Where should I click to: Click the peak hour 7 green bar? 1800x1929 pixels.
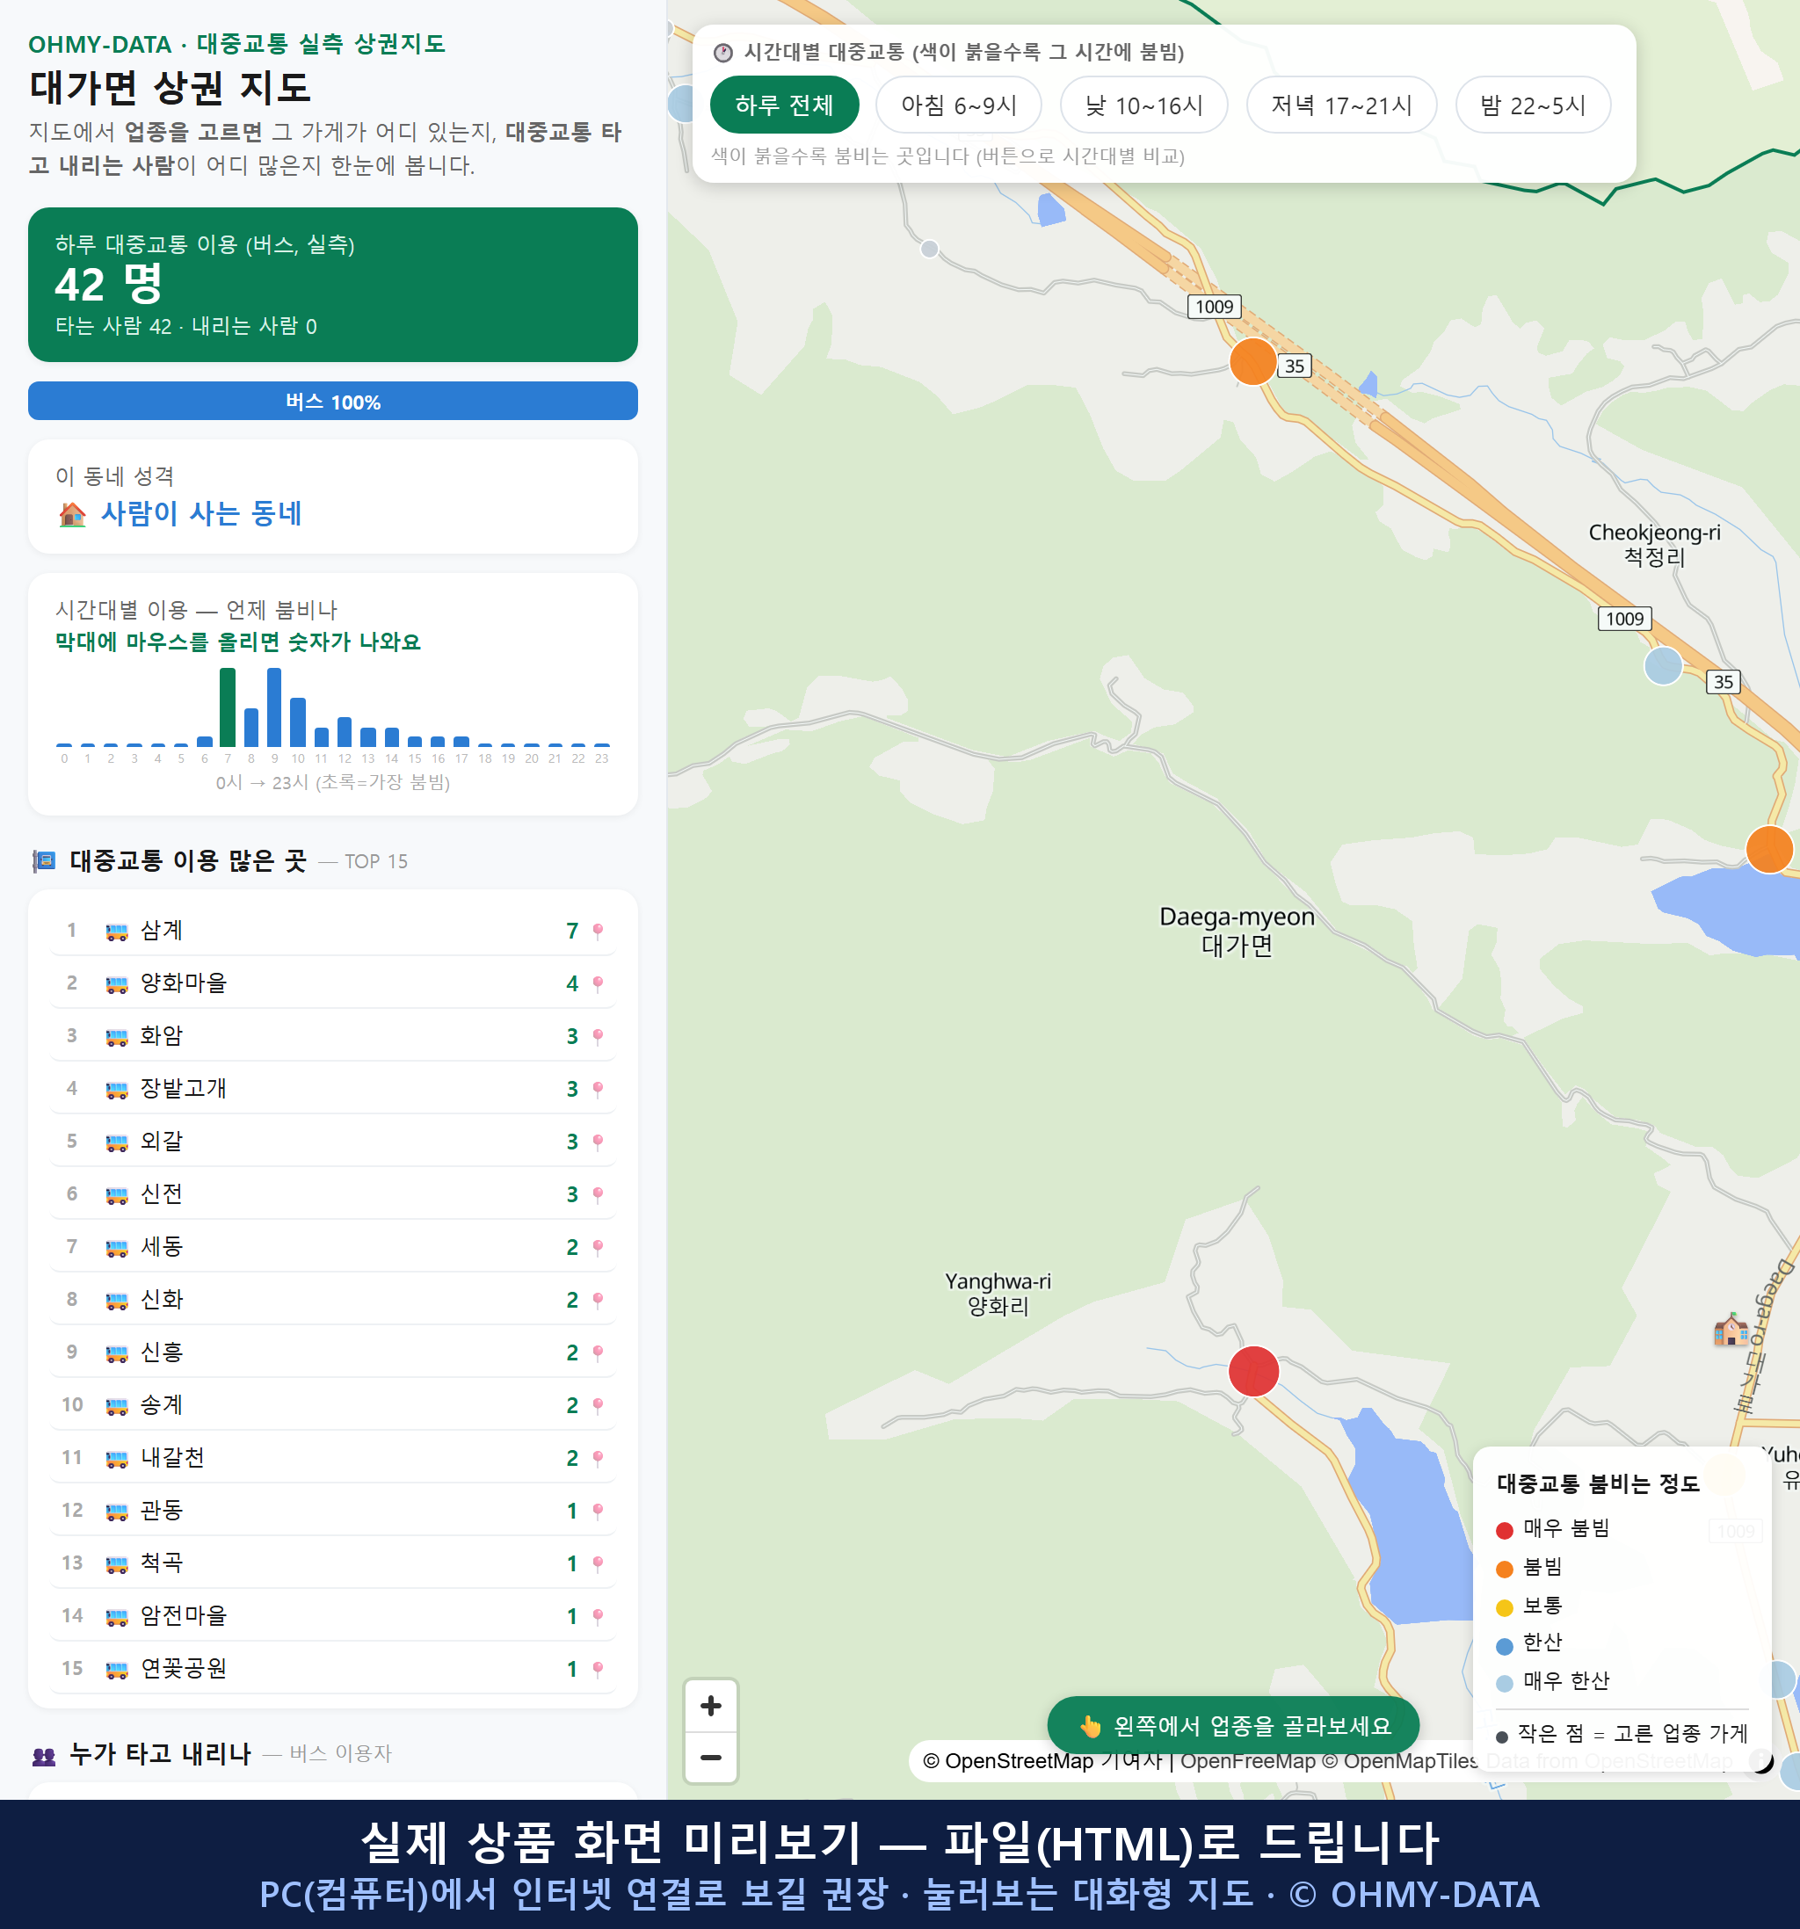[x=227, y=707]
